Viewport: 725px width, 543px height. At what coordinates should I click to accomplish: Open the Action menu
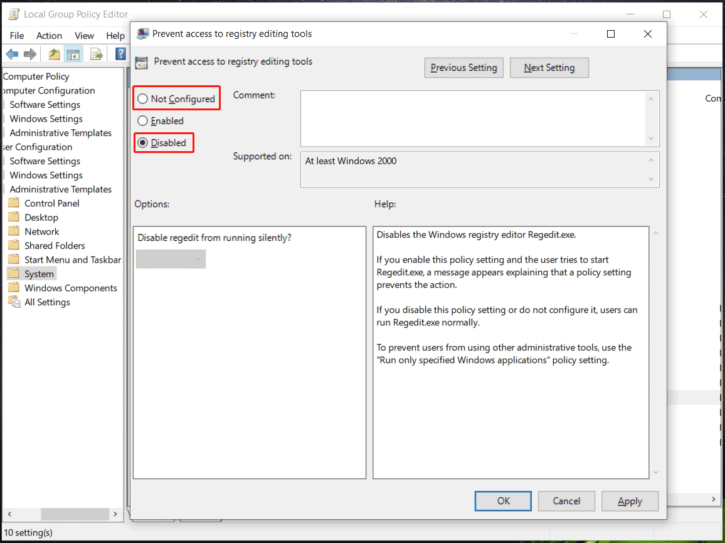coord(49,36)
